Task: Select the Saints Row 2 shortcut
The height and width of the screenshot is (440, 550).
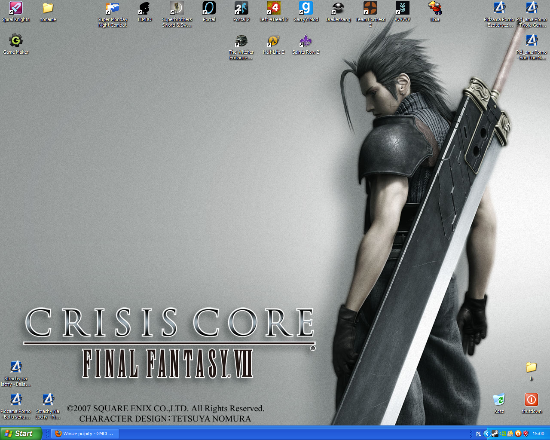Action: pyautogui.click(x=306, y=41)
